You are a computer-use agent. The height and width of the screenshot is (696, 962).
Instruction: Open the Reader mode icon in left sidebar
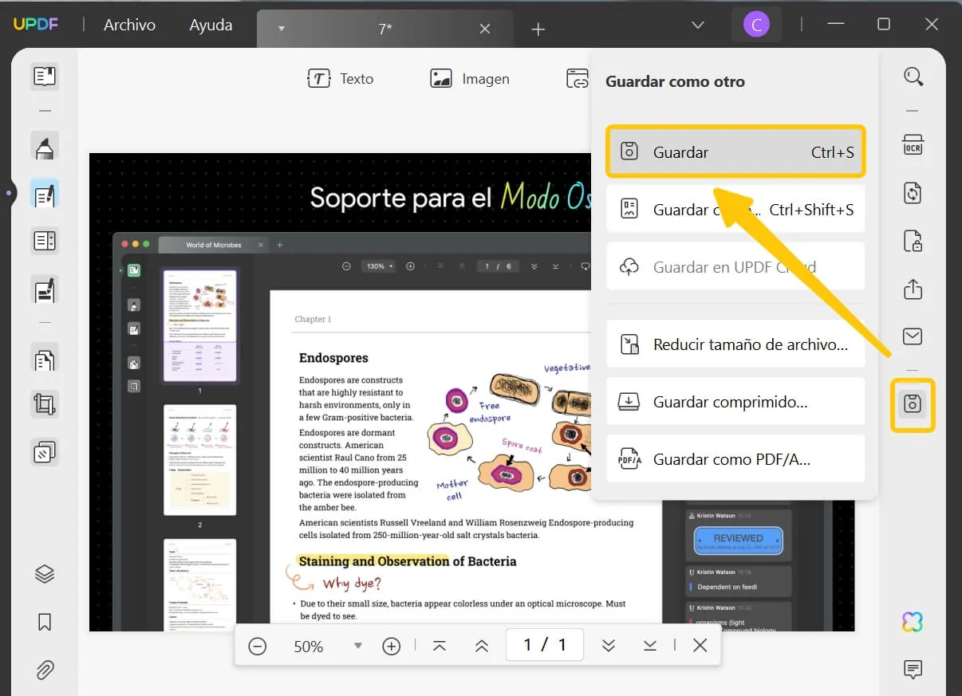click(x=45, y=77)
